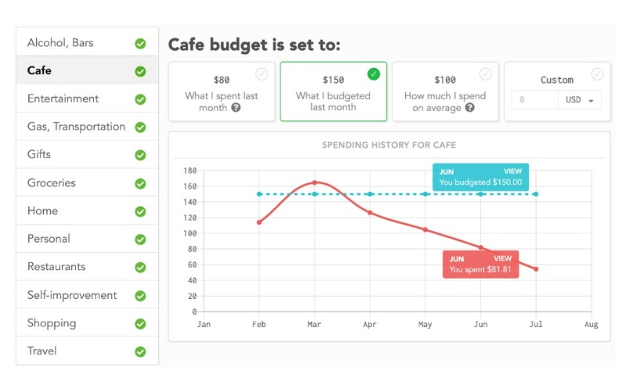
Task: Click the help icon after 'last month'
Action: coord(236,108)
